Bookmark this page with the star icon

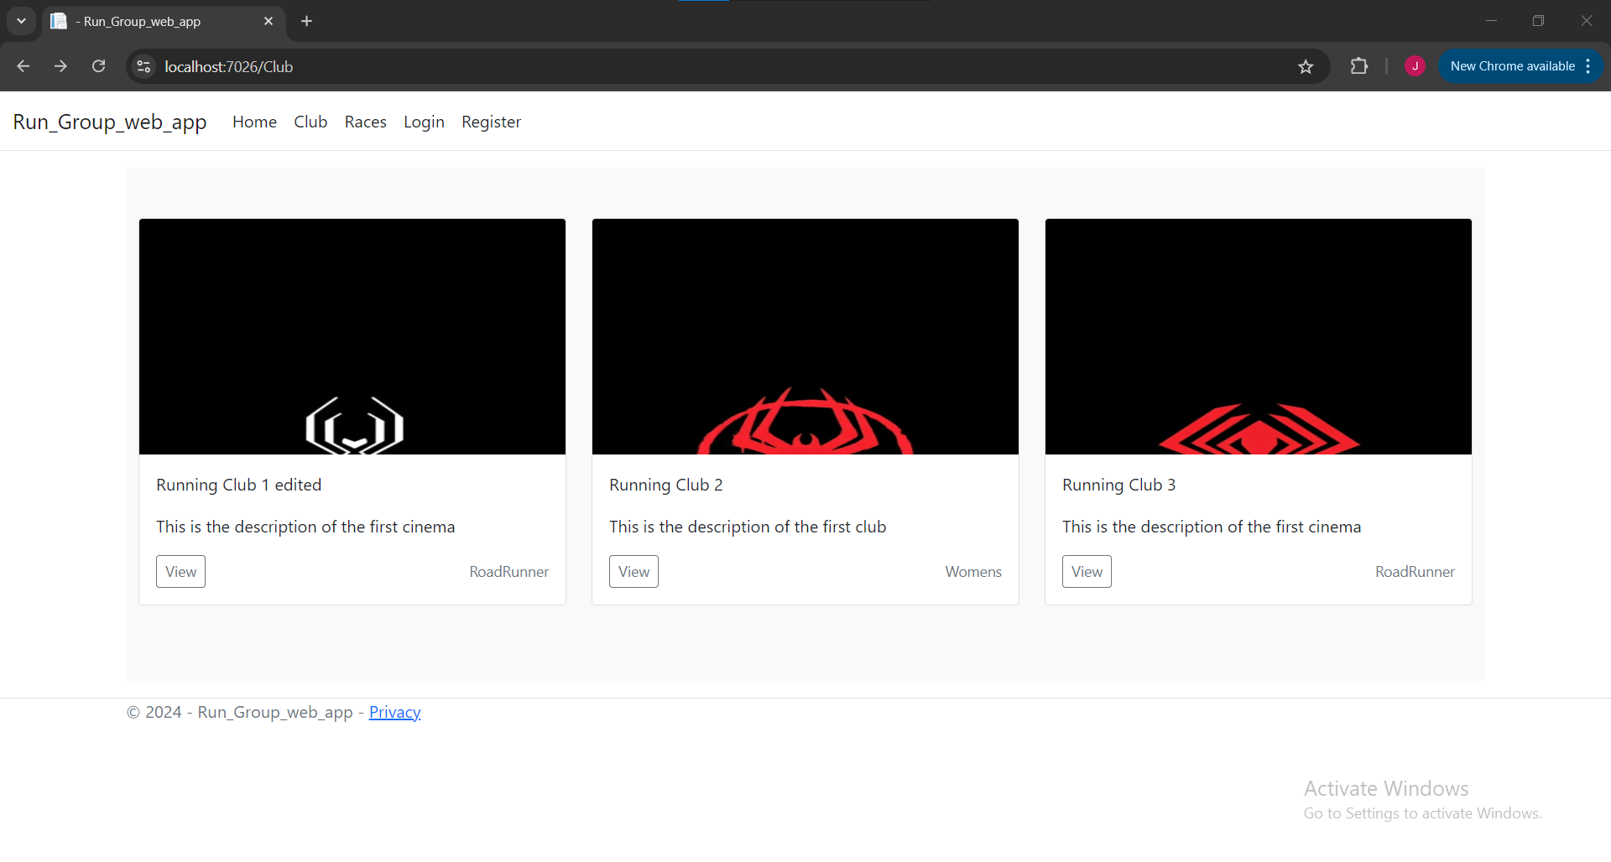click(1306, 66)
